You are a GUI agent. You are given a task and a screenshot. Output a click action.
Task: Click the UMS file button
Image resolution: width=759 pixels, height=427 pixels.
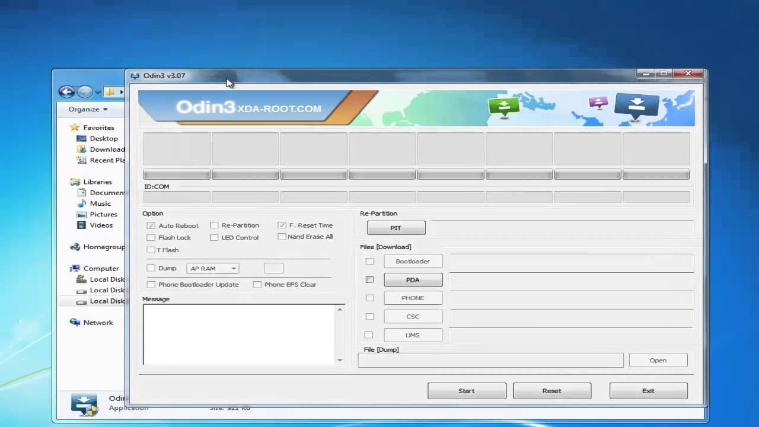coord(413,335)
